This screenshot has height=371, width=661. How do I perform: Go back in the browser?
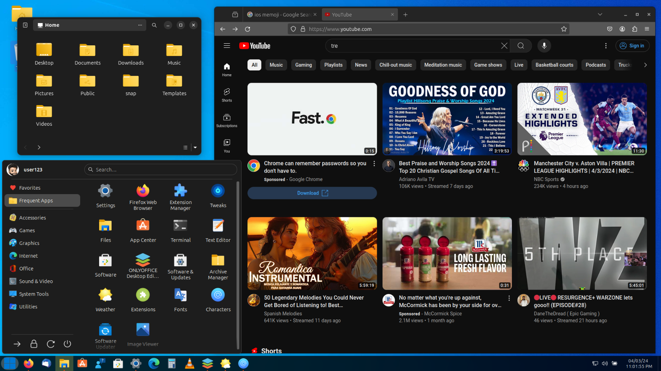pos(223,29)
